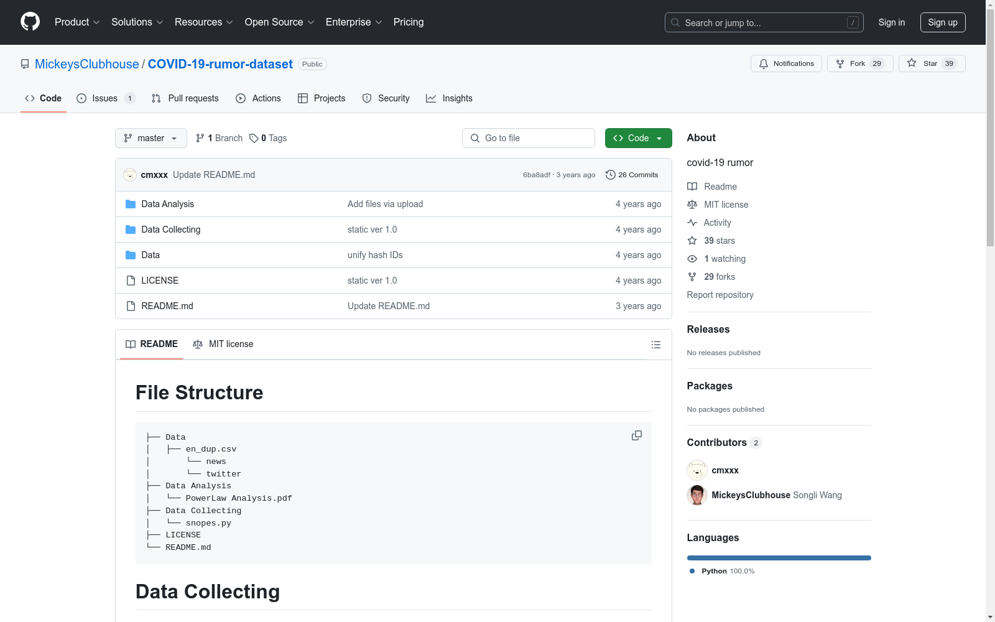Screen dimensions: 995x622
Task: Click the star icon next to 39 stars
Action: (692, 241)
